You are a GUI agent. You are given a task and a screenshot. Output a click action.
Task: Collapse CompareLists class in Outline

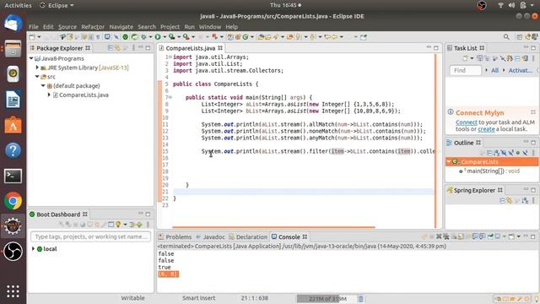449,161
